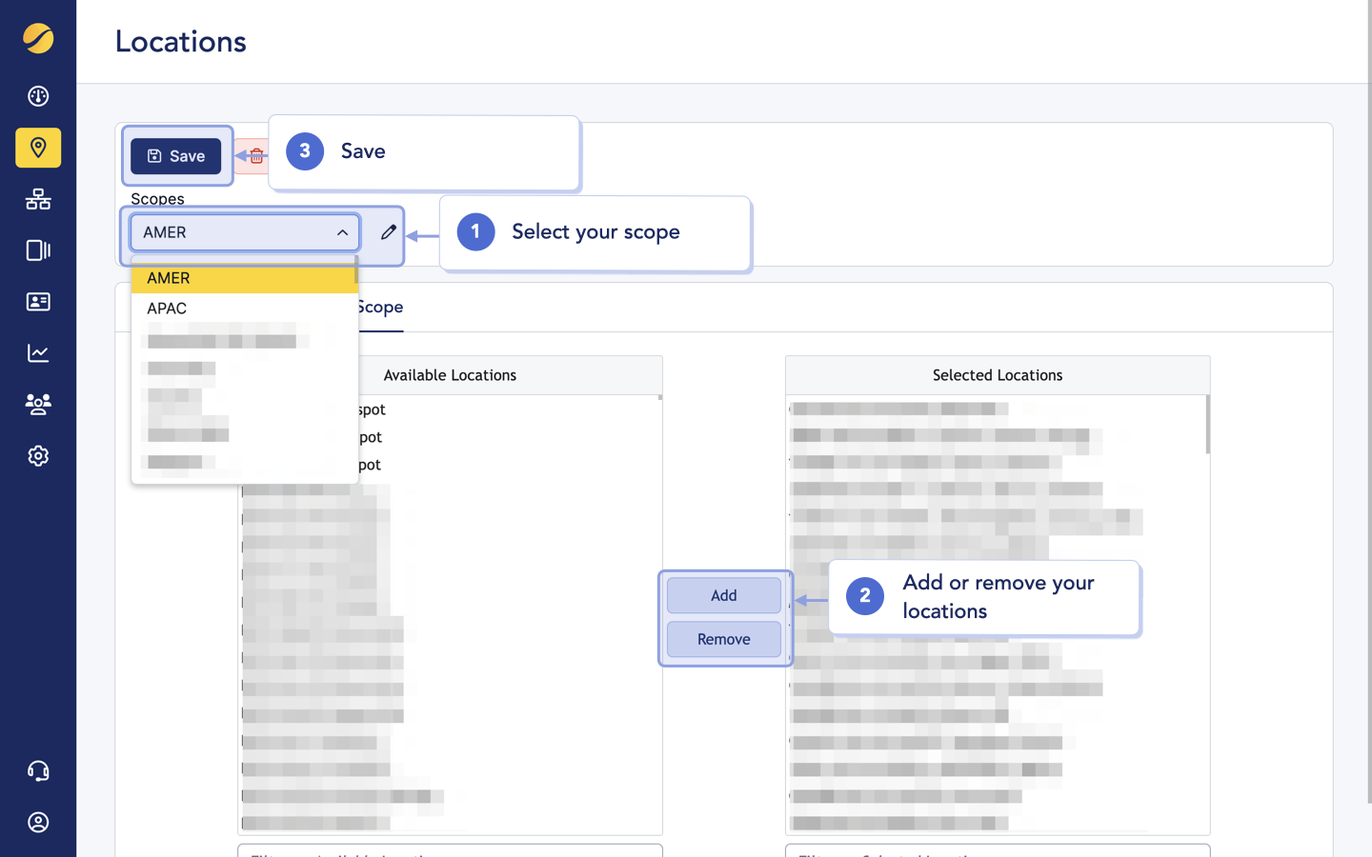Select AMER option in the scope list

(243, 278)
